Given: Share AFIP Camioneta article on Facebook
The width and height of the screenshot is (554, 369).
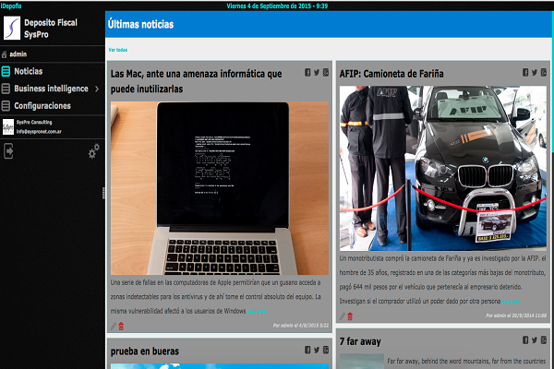Looking at the screenshot, I should 525,72.
